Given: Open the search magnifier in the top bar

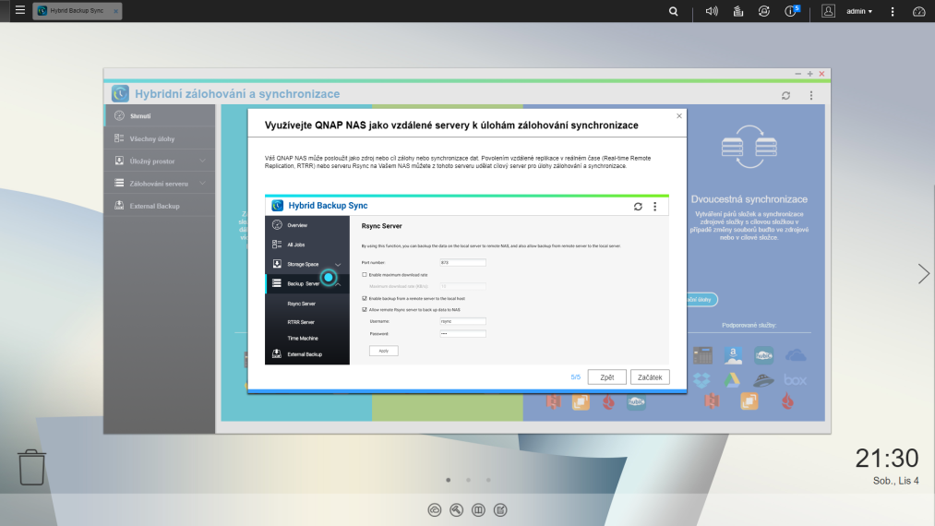Looking at the screenshot, I should (x=673, y=11).
